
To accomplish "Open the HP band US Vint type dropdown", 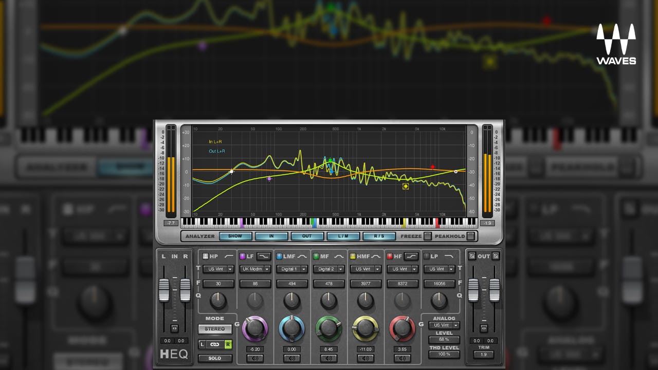I will tap(218, 269).
